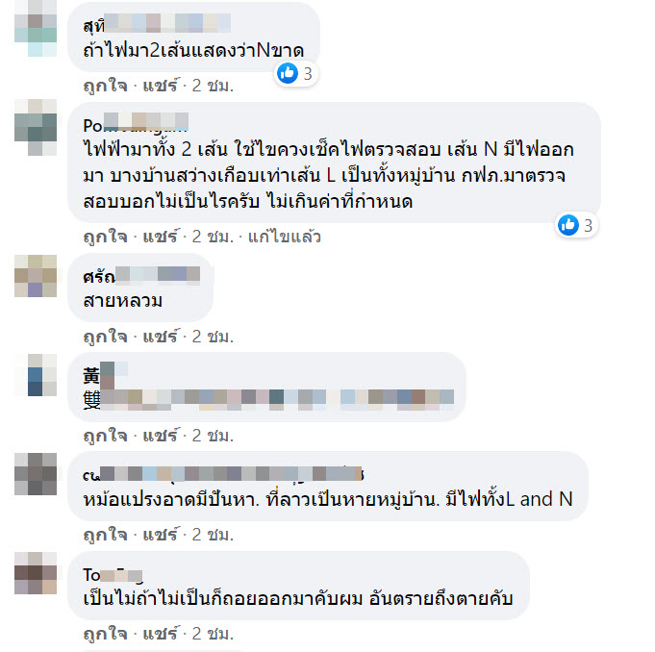Open the thumbs-up count on the กฟภ. comment
This screenshot has width=655, height=652.
click(x=576, y=226)
